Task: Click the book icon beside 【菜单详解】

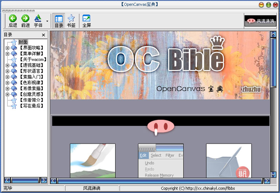Action: tap(14, 54)
